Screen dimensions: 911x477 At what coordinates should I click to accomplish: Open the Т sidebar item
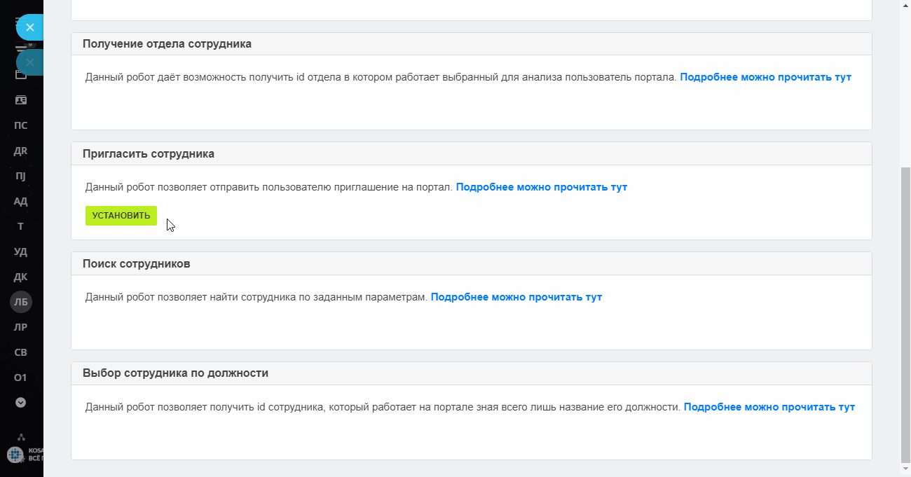coord(21,226)
